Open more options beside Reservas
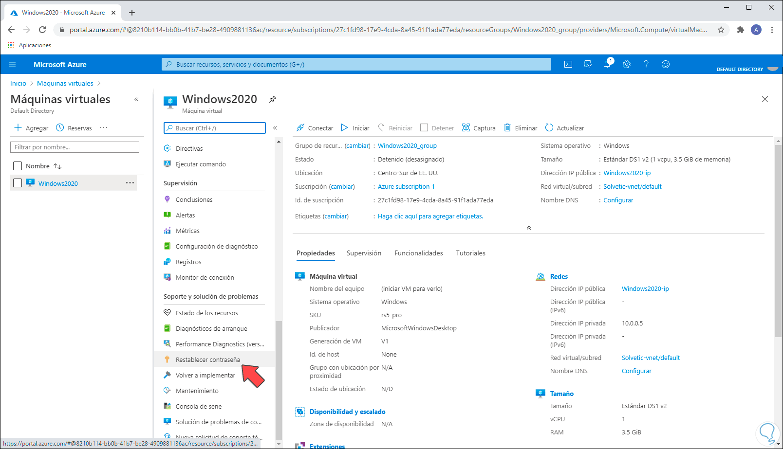Image resolution: width=783 pixels, height=449 pixels. click(x=104, y=128)
